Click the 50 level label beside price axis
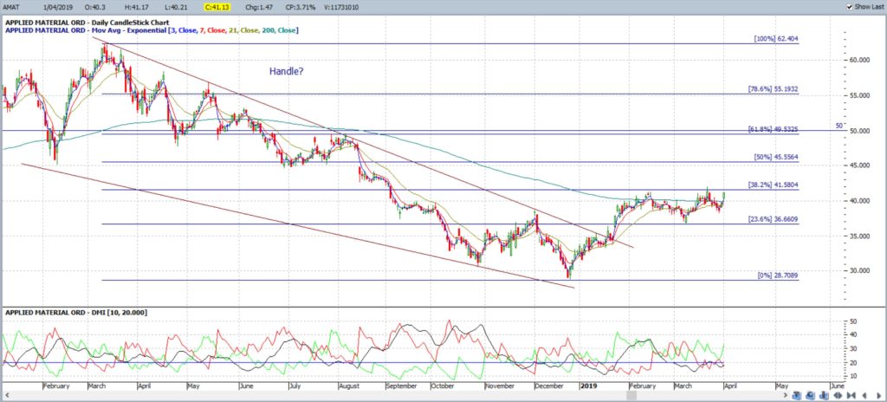 click(x=838, y=126)
